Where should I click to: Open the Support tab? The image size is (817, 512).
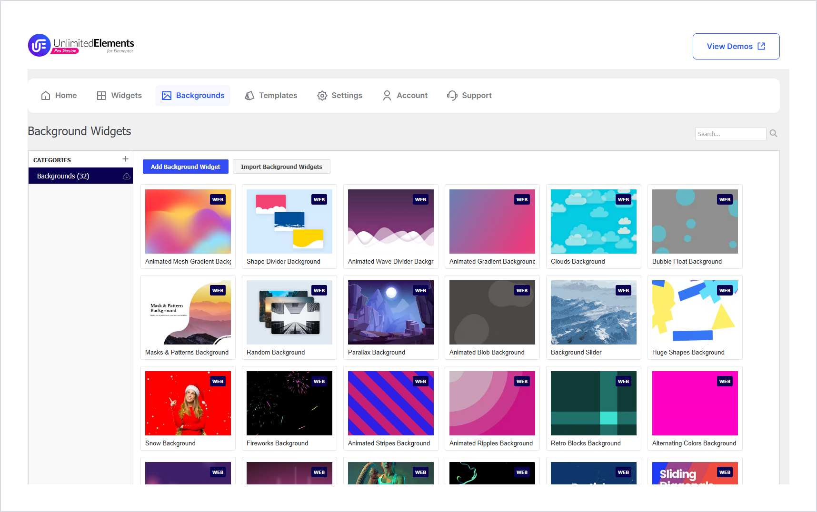pos(469,96)
